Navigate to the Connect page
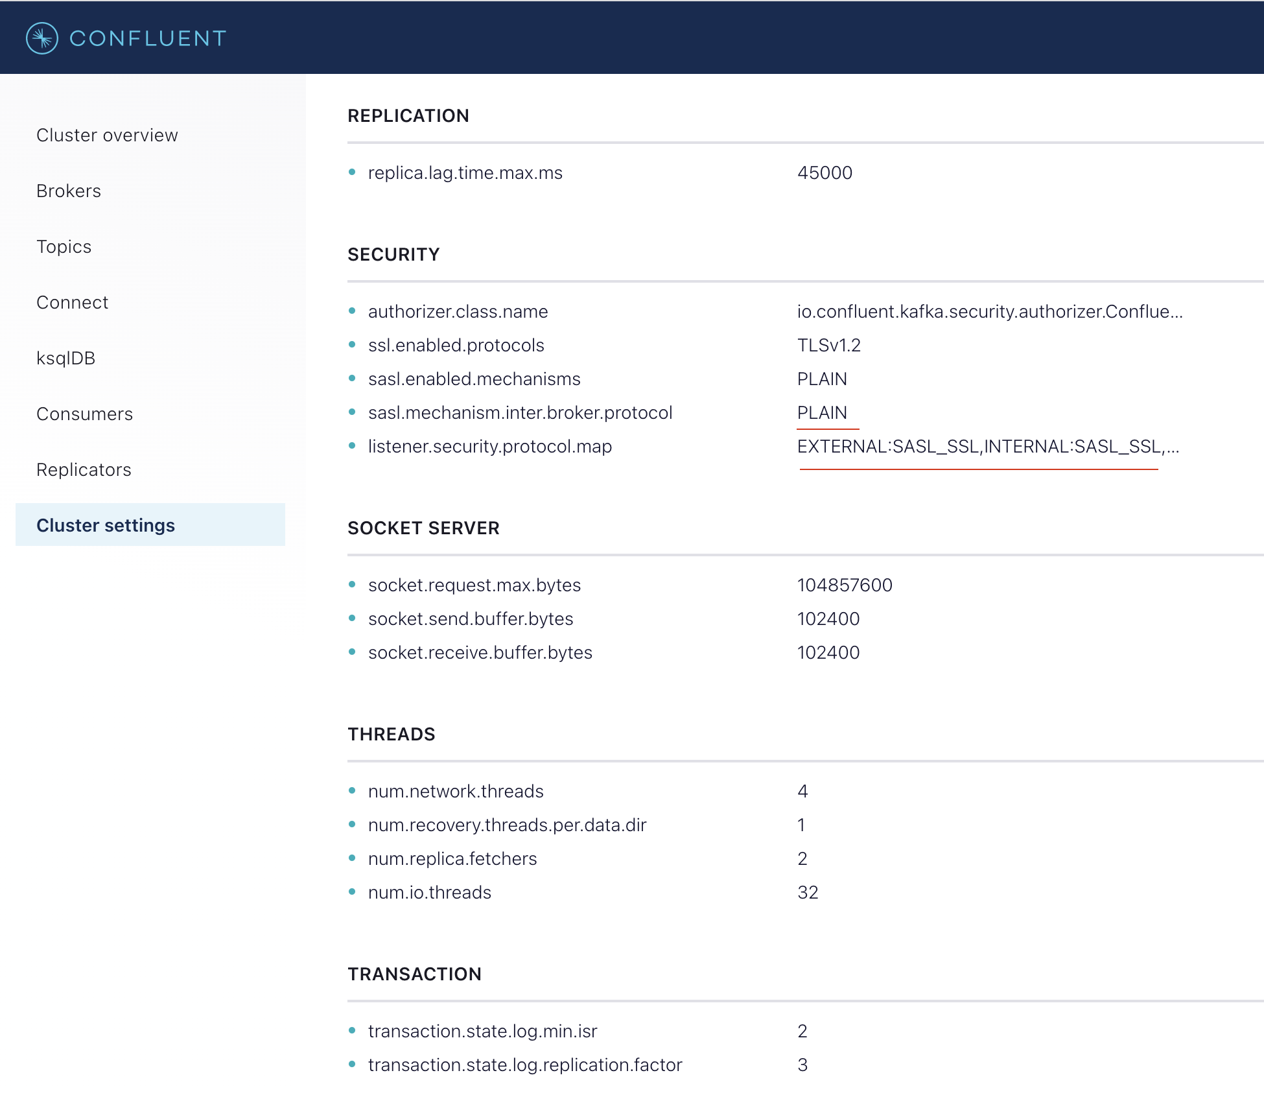This screenshot has height=1097, width=1264. click(72, 302)
